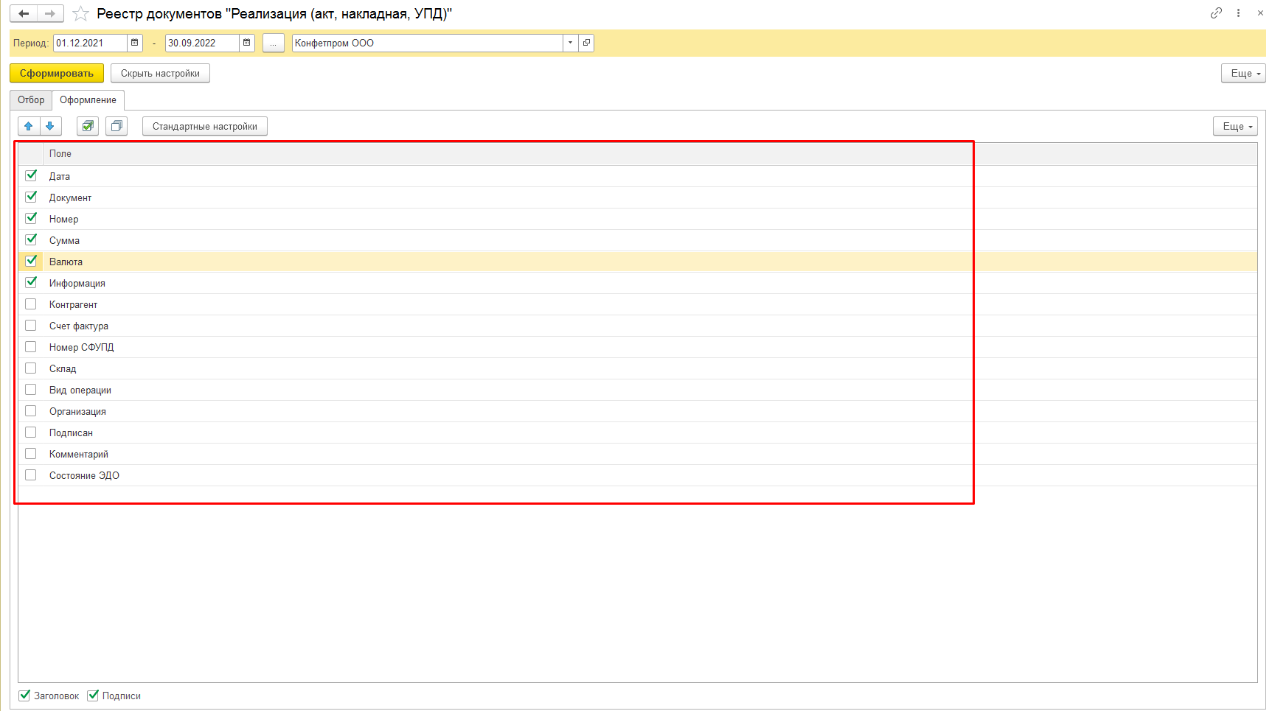Screen dimensions: 1272x711
Task: Open the three-dot window menu
Action: coord(1238,13)
